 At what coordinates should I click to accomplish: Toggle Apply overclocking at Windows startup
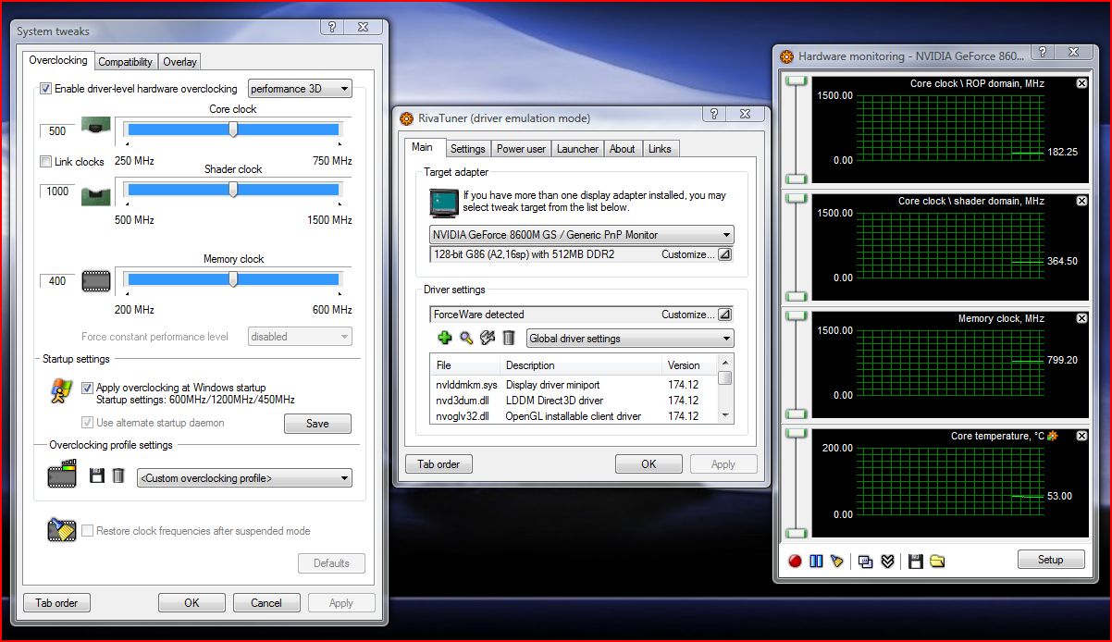coord(88,388)
